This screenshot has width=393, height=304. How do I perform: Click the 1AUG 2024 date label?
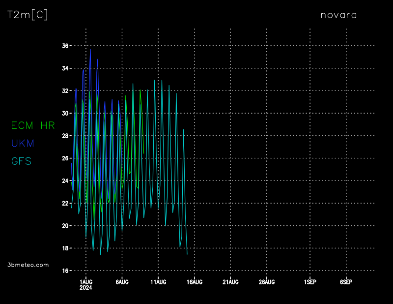(x=86, y=284)
